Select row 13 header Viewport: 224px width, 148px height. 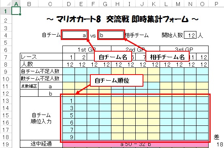click(x=6, y=100)
